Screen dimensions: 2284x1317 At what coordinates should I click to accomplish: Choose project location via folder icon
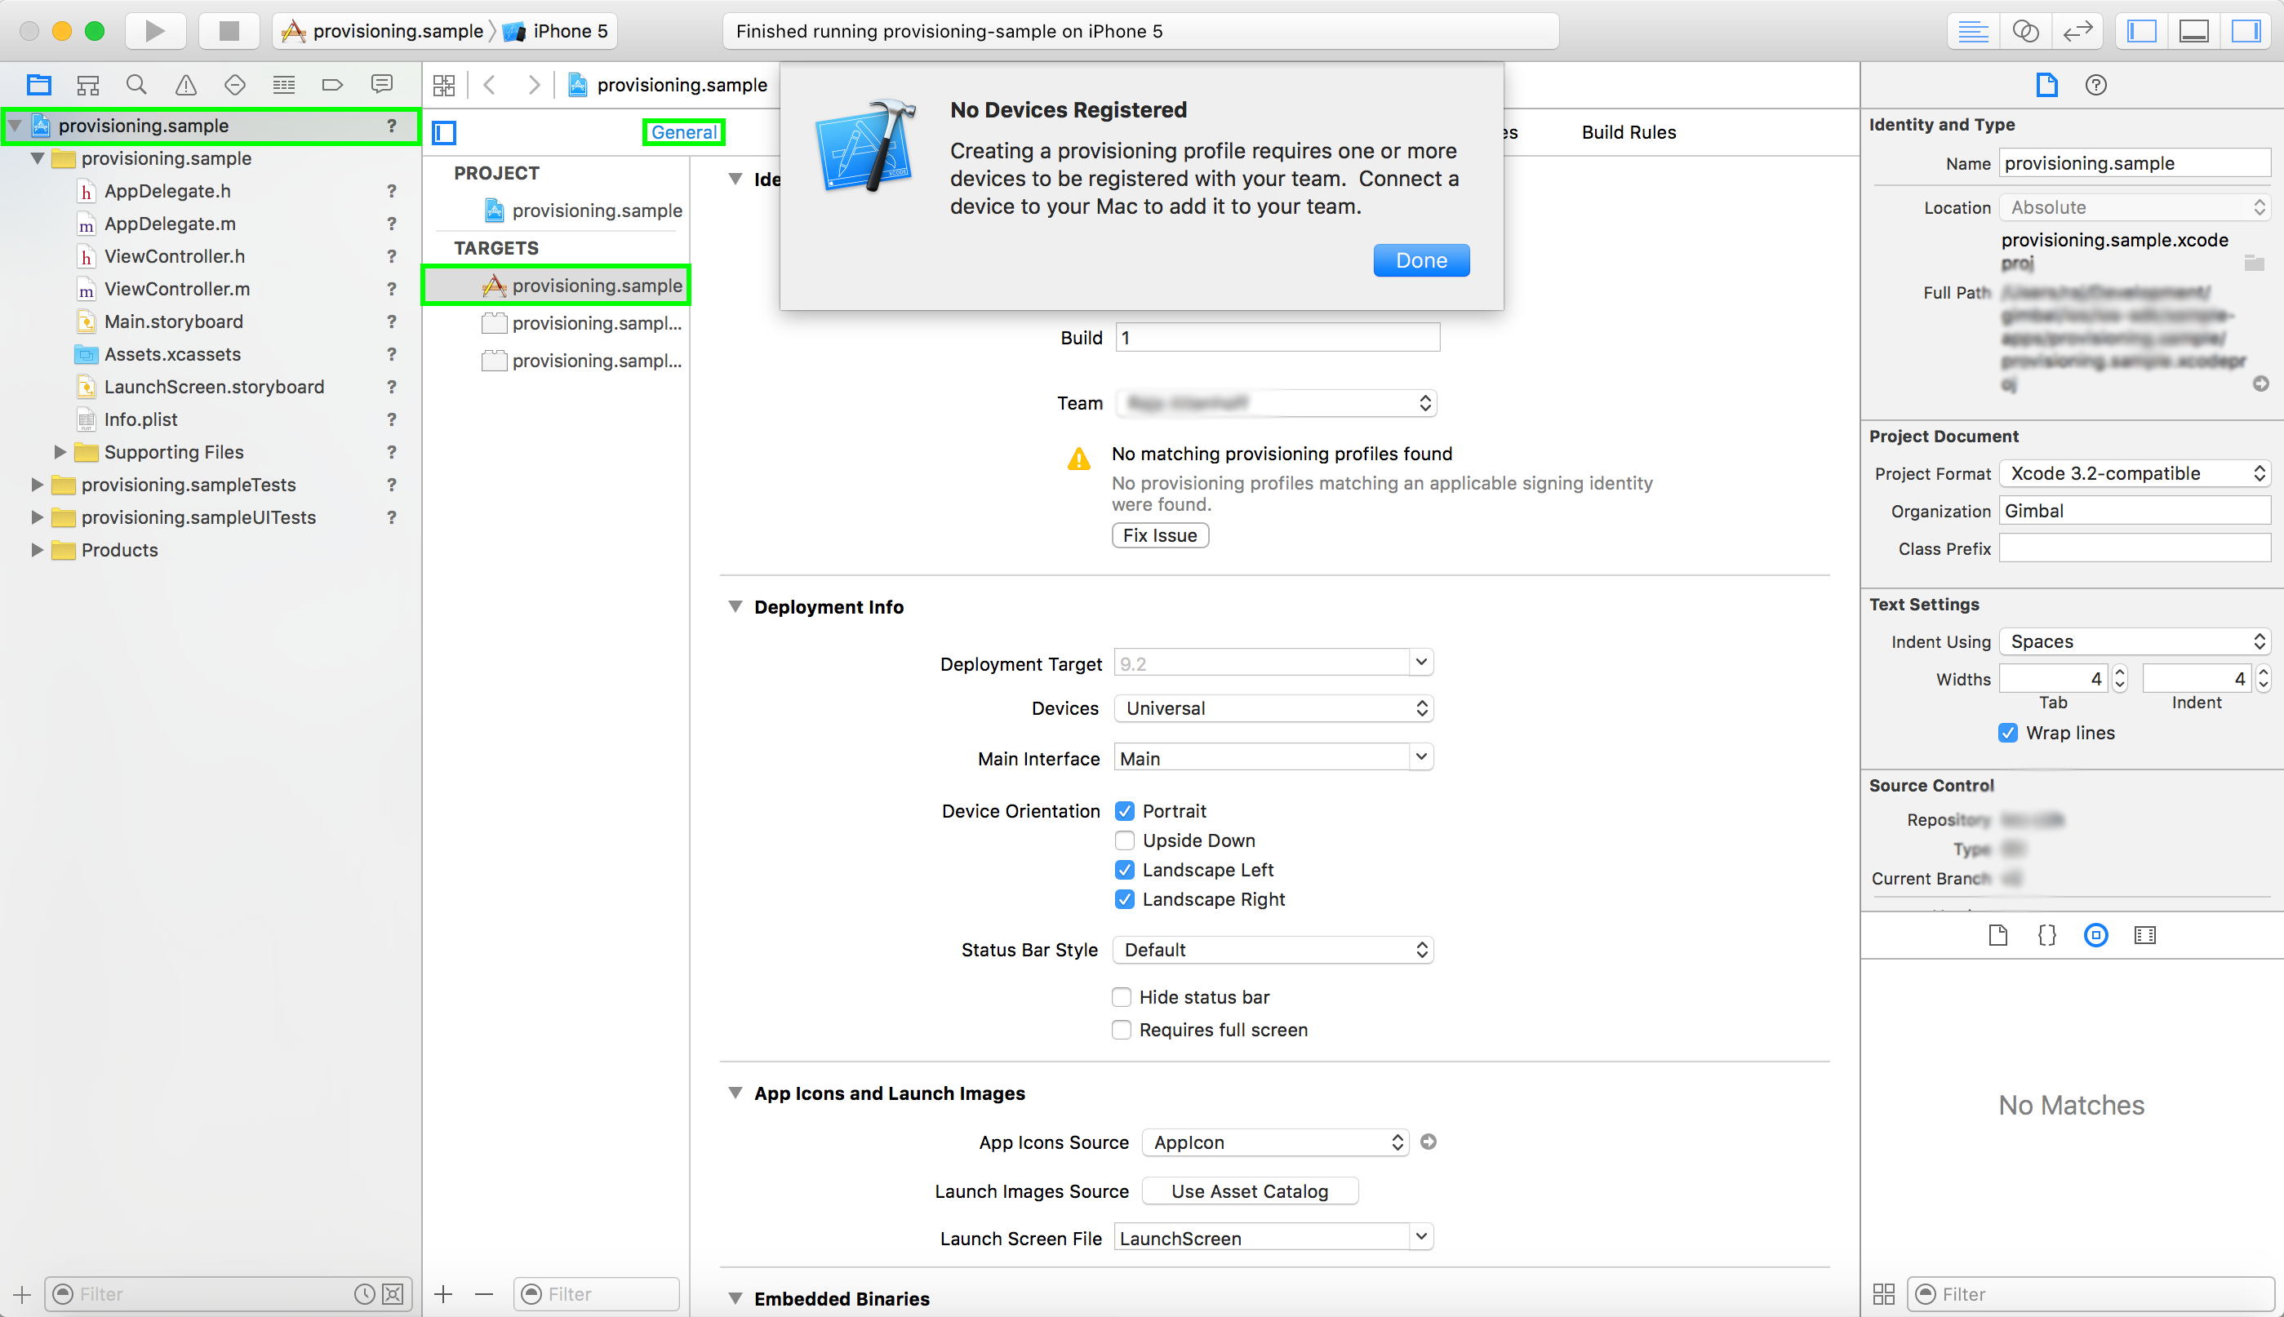pyautogui.click(x=2254, y=264)
